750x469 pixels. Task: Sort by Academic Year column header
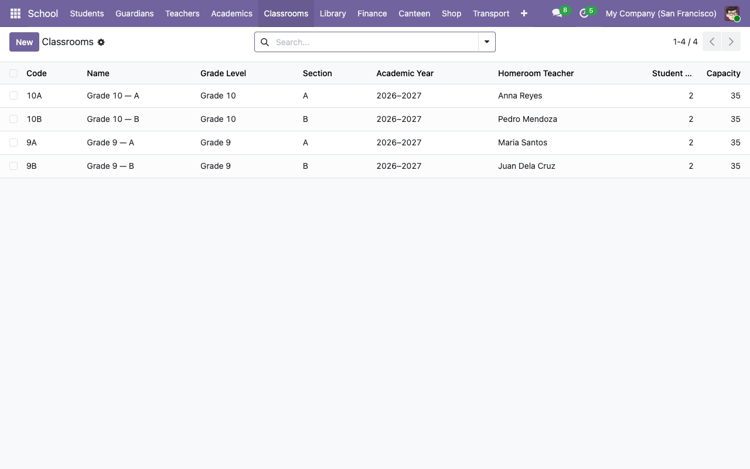tap(405, 73)
